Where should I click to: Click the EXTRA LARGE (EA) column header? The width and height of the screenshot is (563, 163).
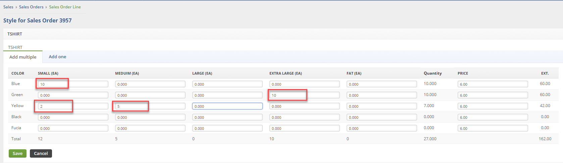[286, 73]
